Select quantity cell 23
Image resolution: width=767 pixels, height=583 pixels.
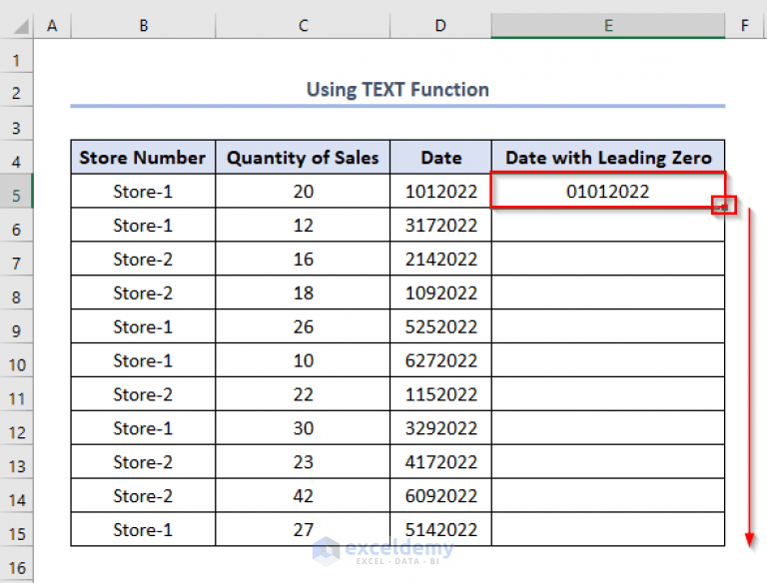coord(303,461)
